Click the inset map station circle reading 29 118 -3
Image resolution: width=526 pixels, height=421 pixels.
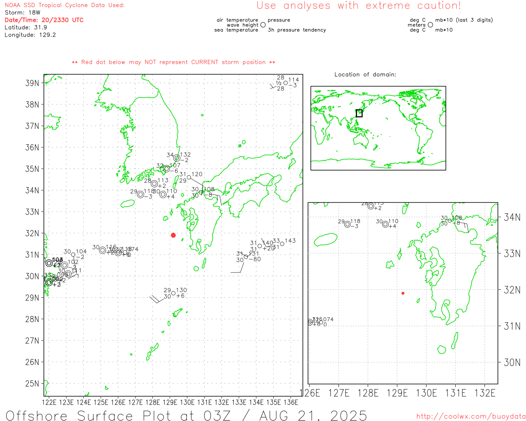(x=348, y=224)
